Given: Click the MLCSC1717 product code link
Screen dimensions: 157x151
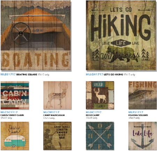Looking at the screenshot, I should click(9, 112).
